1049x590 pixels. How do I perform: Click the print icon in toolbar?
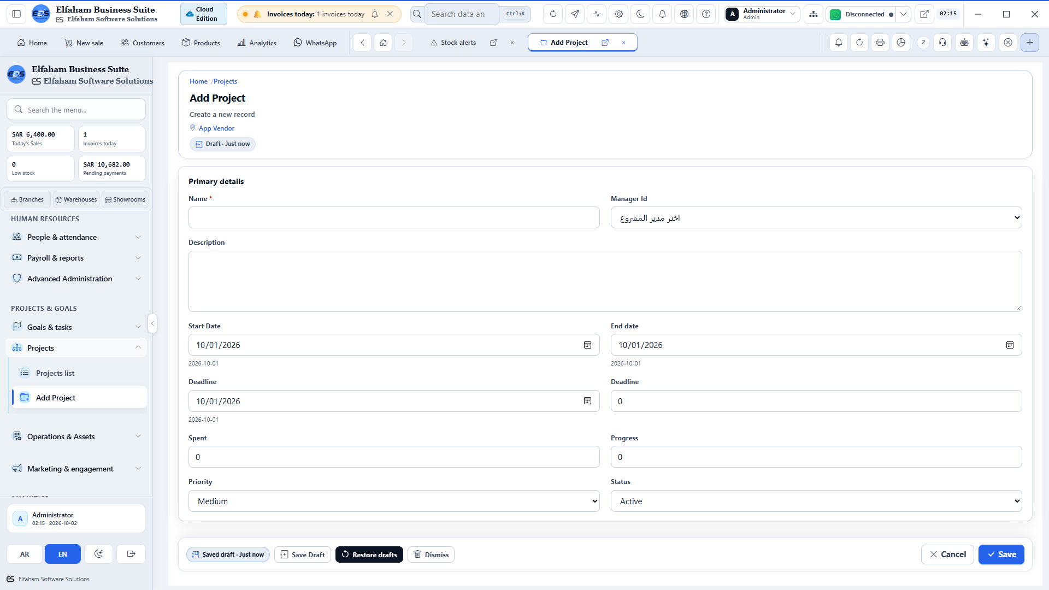point(880,43)
